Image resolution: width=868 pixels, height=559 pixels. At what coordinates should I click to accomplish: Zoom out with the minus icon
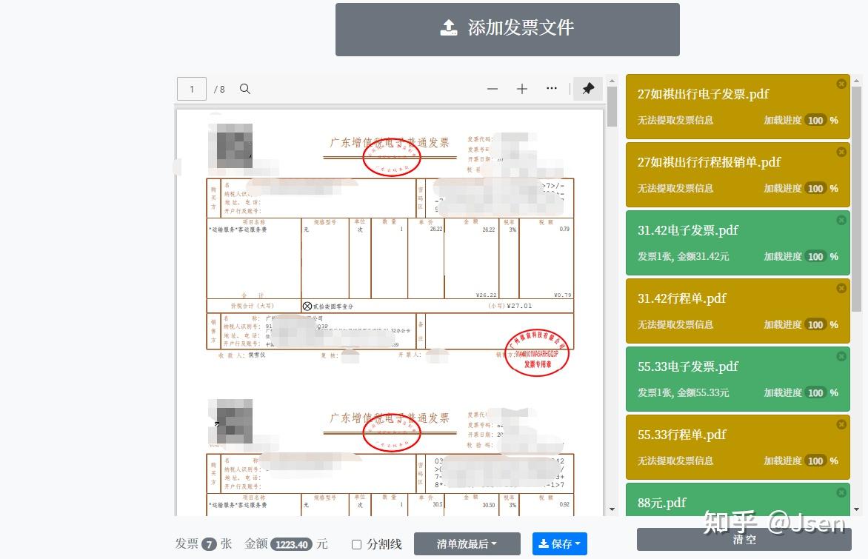[x=492, y=89]
